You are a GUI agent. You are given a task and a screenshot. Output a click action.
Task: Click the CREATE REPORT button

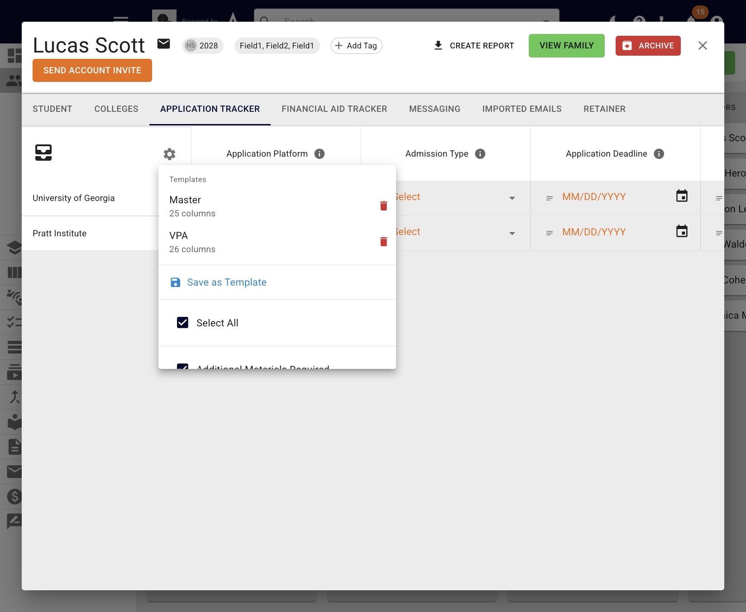pos(474,46)
